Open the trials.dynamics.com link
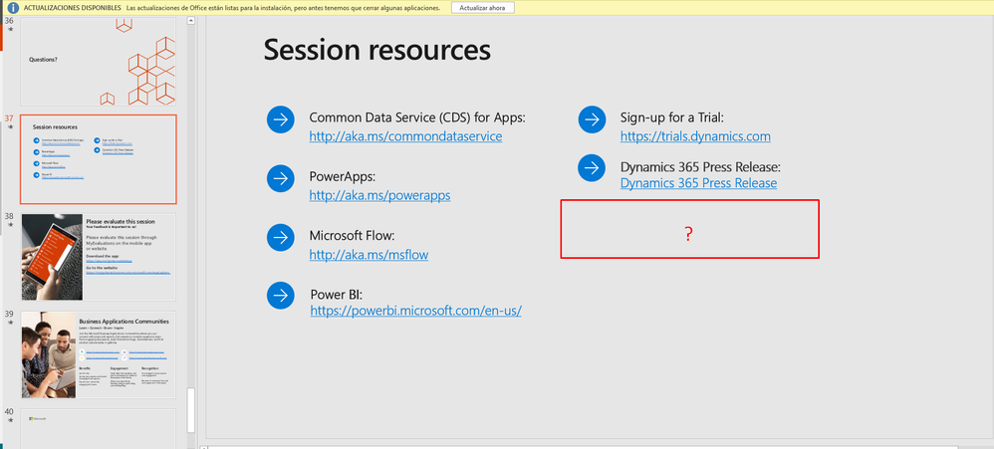 [x=695, y=136]
